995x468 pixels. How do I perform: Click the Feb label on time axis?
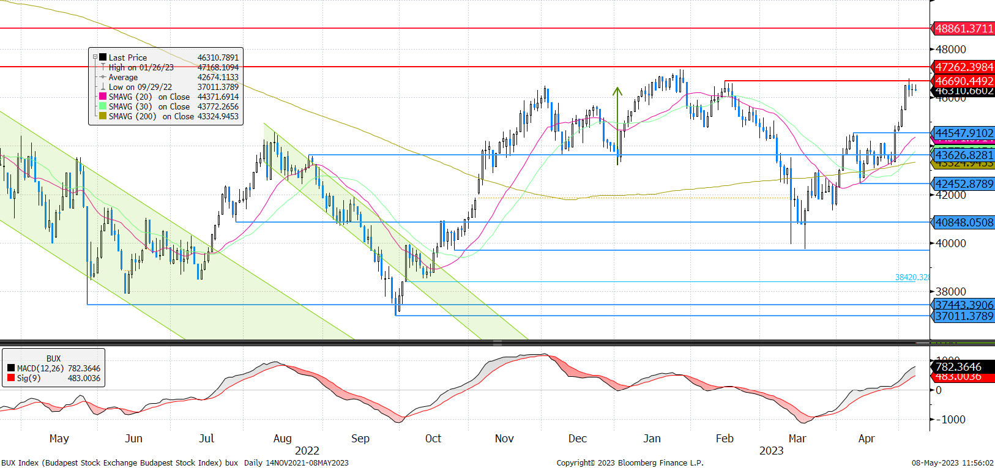click(725, 438)
